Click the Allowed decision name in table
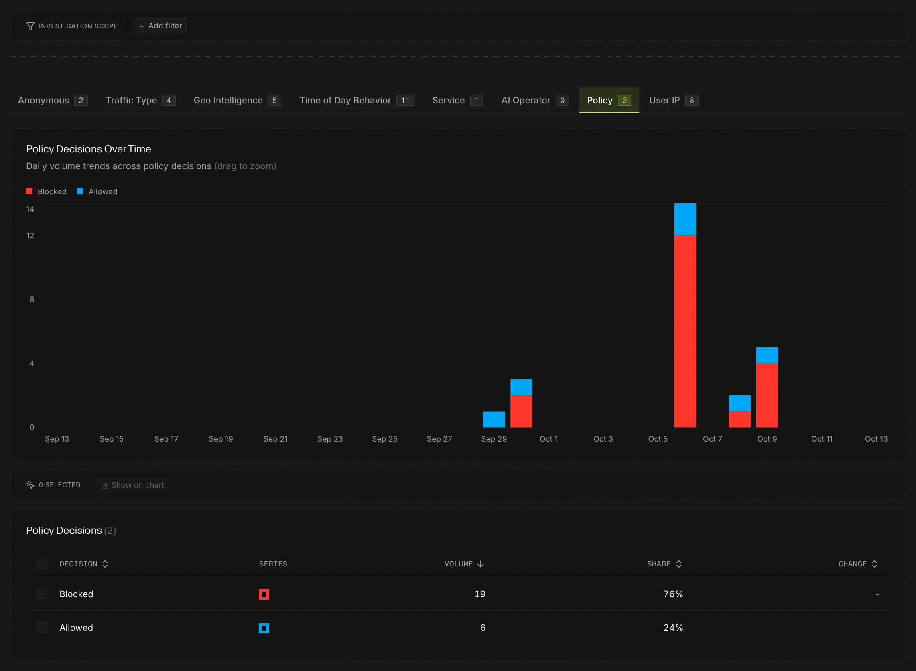 click(x=76, y=628)
